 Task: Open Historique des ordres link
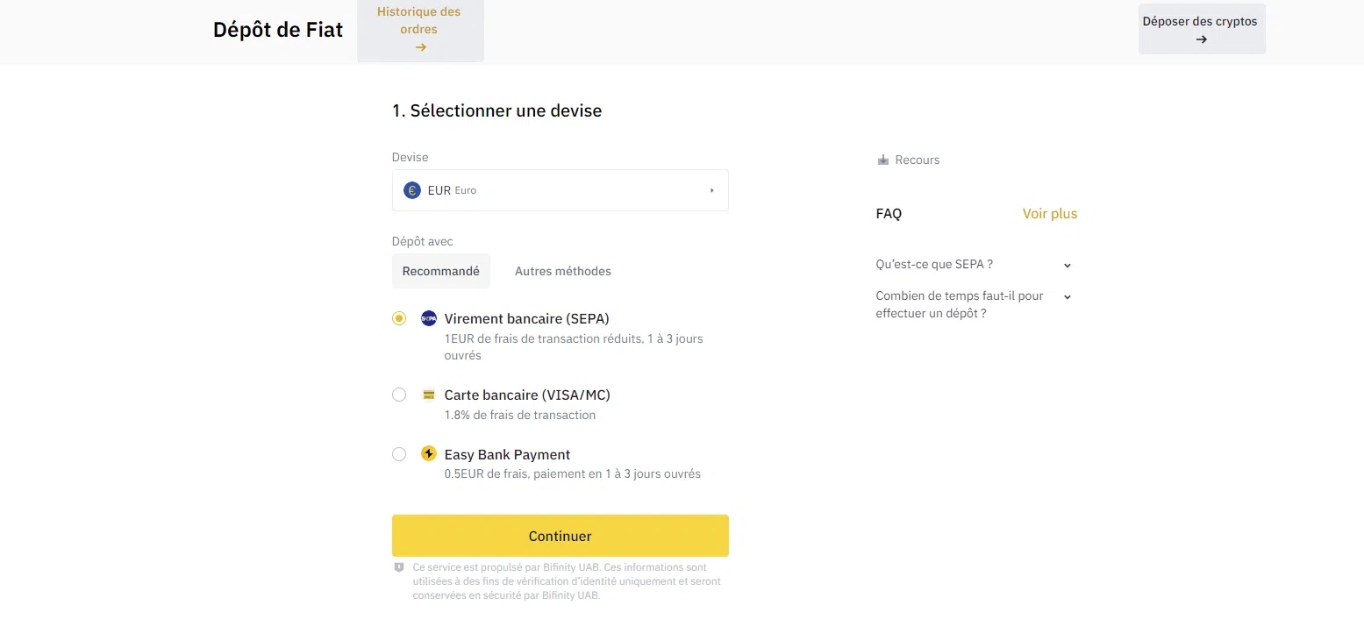(420, 30)
